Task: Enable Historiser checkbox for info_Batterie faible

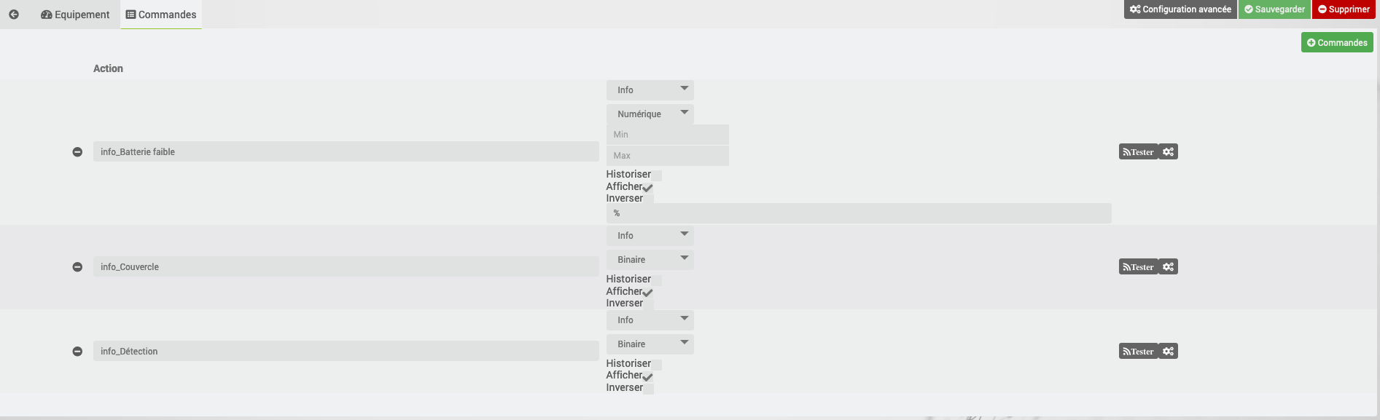Action: click(657, 175)
